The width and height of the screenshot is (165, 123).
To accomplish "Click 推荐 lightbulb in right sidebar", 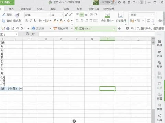I will click(159, 107).
